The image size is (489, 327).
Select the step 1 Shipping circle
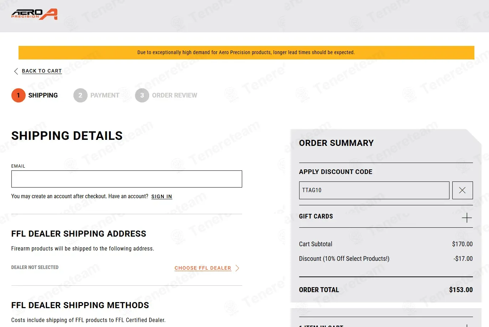pos(18,95)
